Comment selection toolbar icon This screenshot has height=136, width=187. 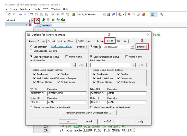(62, 14)
